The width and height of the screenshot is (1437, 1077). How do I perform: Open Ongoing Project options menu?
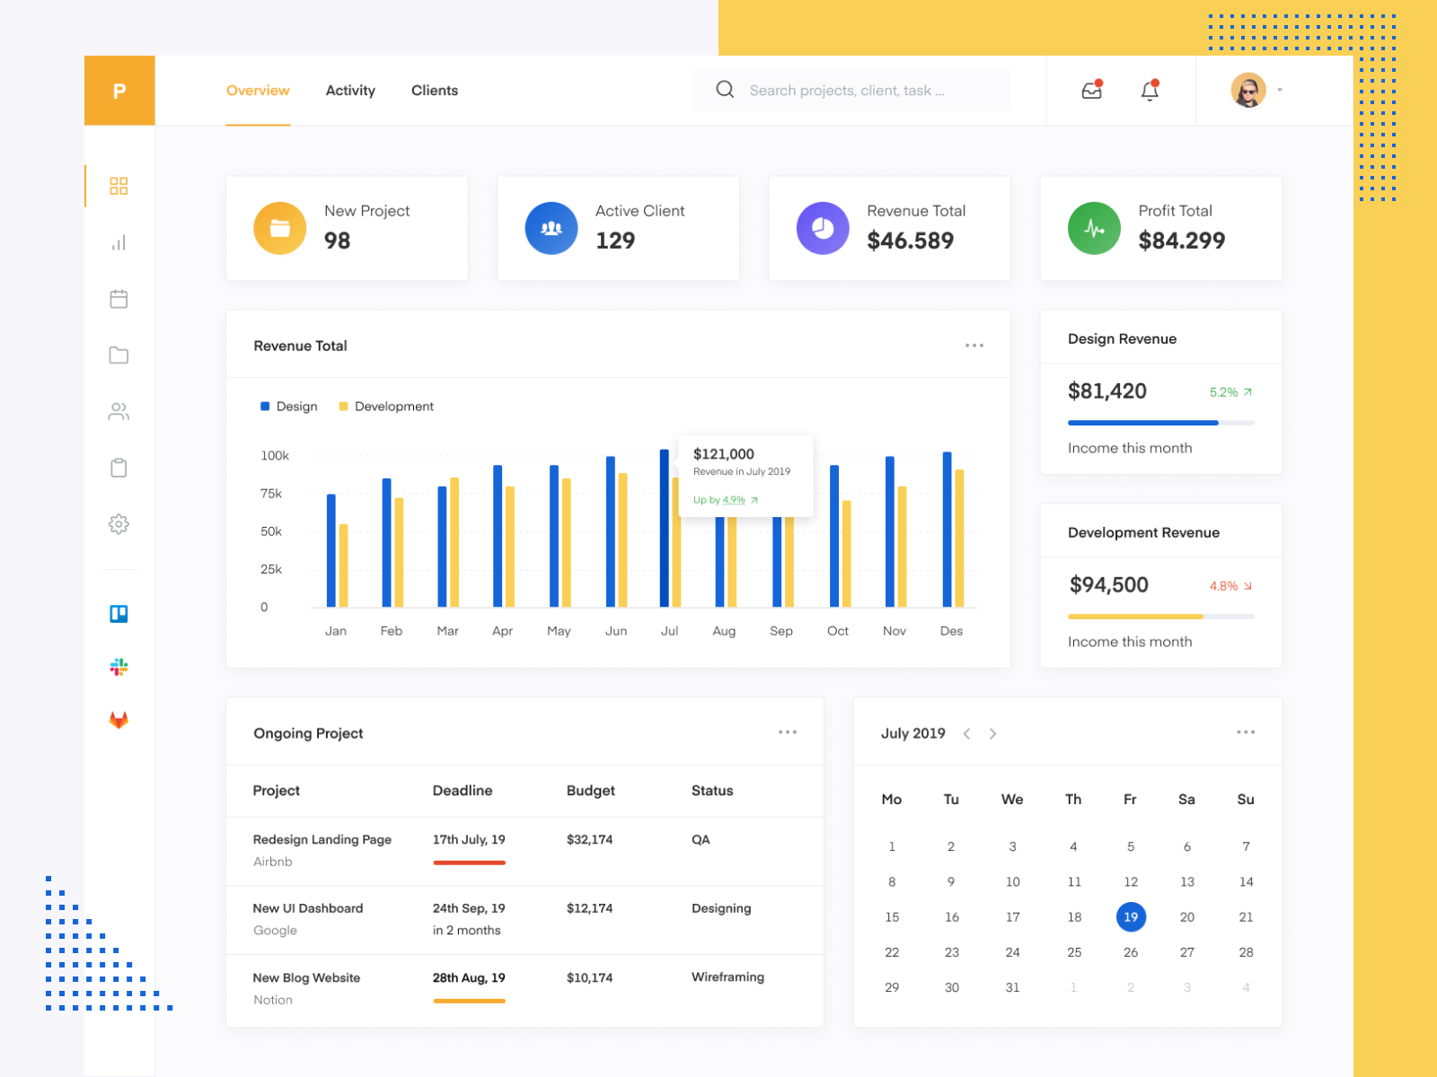click(x=788, y=732)
